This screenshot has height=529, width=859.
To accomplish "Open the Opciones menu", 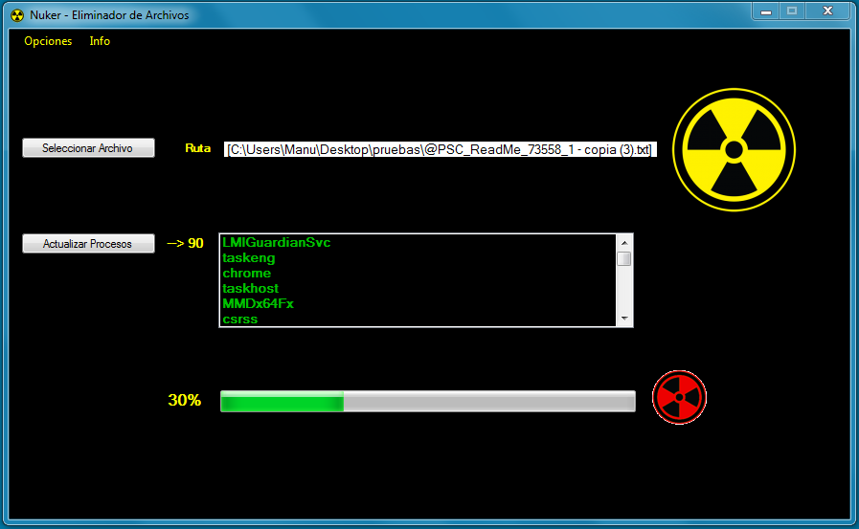I will [48, 41].
